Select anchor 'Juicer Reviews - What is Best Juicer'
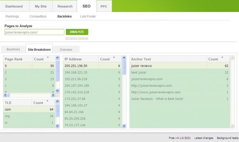239x142 pixels. pyautogui.click(x=180, y=99)
